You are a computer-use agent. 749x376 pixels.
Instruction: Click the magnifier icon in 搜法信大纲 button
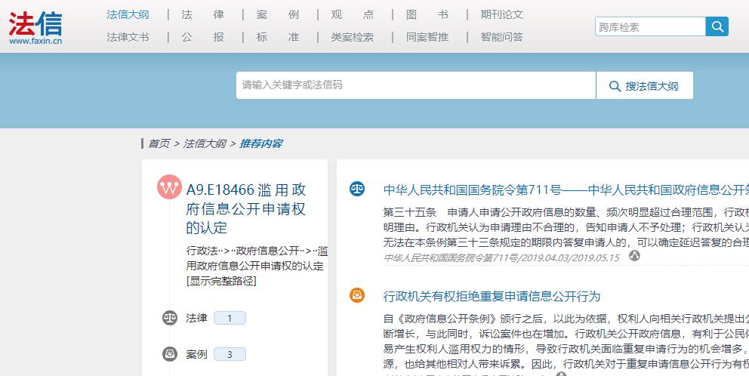click(615, 86)
